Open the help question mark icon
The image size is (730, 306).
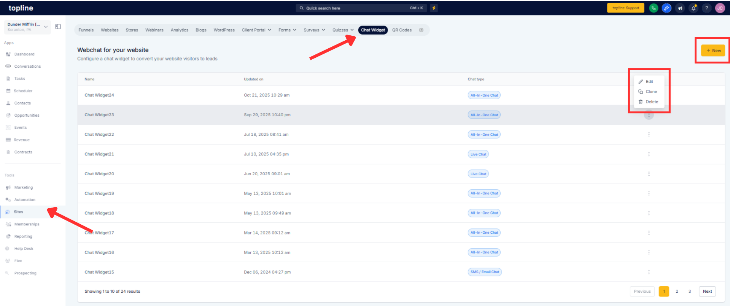(707, 8)
